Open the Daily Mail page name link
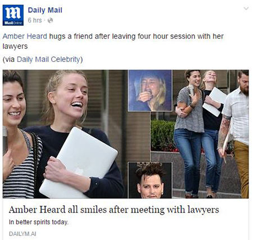 tap(45, 10)
